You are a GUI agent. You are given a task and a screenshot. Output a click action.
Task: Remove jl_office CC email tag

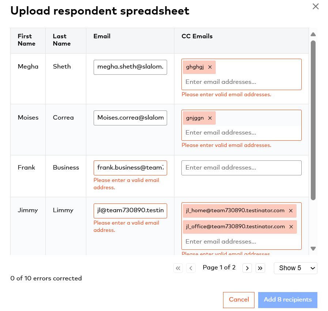pos(291,227)
